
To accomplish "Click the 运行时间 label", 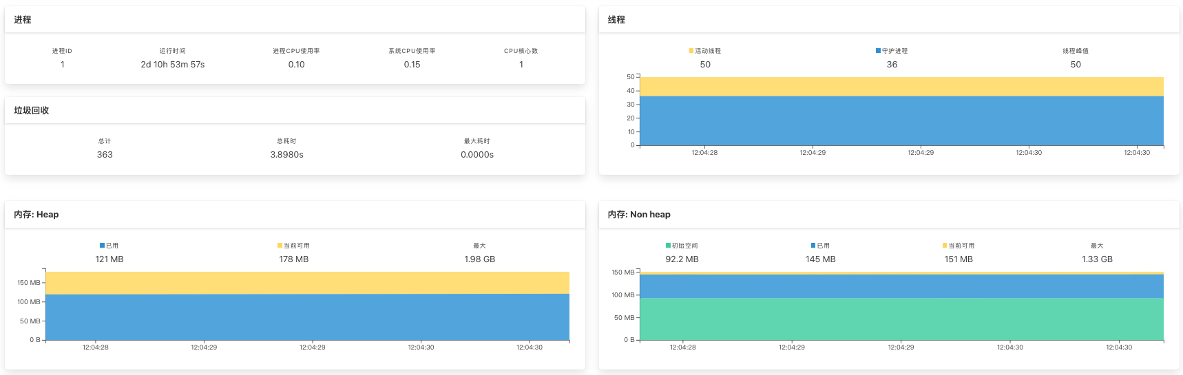I will click(x=173, y=51).
